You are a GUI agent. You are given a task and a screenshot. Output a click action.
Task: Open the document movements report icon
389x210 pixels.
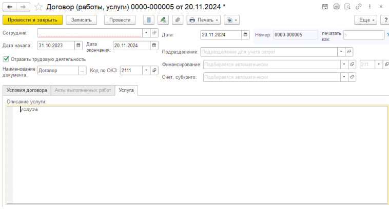click(x=149, y=20)
